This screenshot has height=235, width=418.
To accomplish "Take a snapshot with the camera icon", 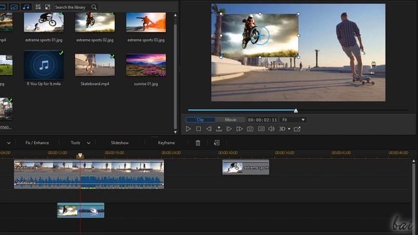I will [250, 129].
